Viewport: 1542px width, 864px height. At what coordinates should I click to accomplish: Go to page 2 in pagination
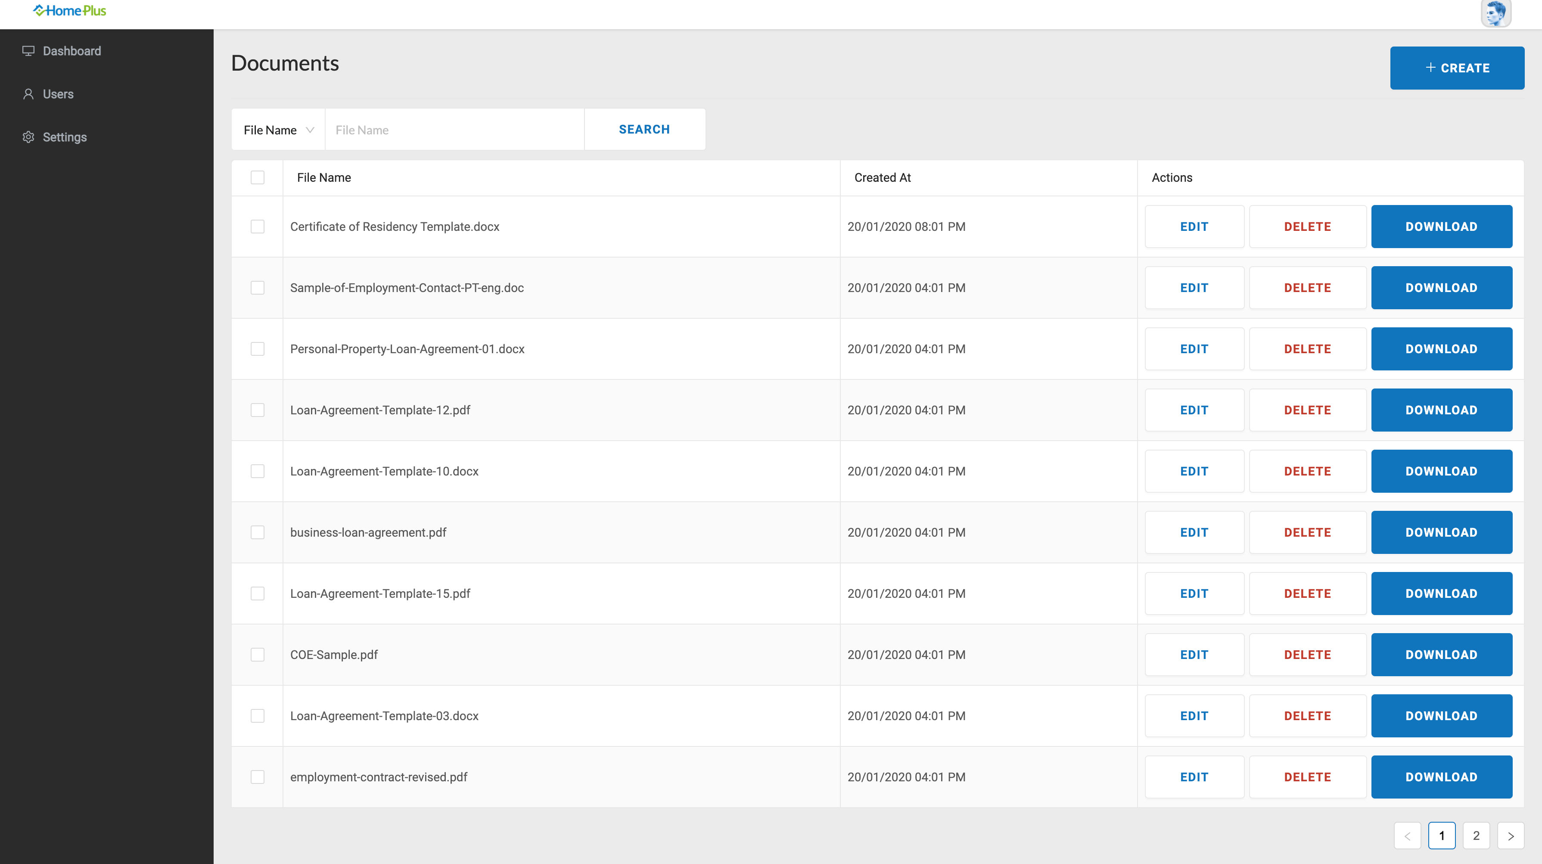tap(1476, 835)
